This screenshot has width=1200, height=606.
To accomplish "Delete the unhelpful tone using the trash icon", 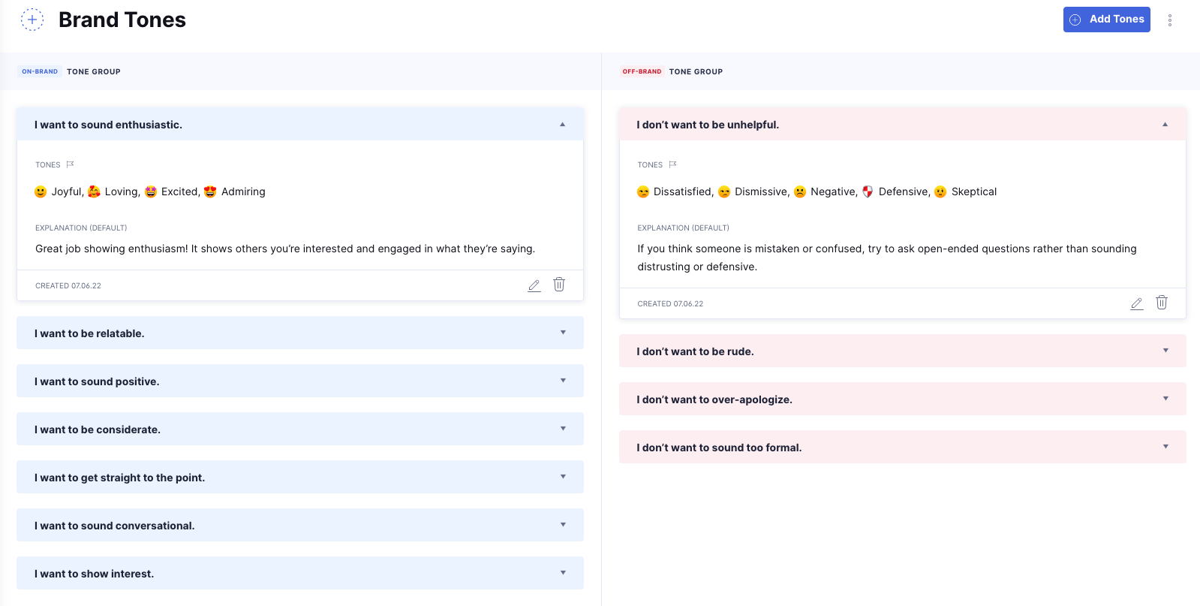I will point(1162,303).
